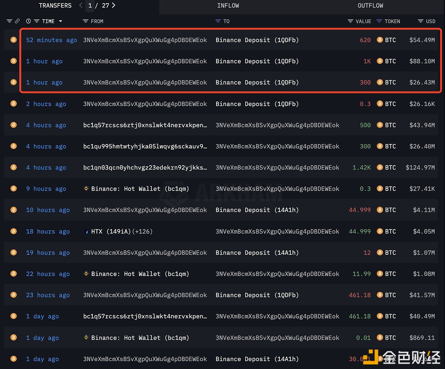Click Bitcoin row icon for 2 hours ago transfer
Image resolution: width=445 pixels, height=369 pixels.
click(x=14, y=103)
